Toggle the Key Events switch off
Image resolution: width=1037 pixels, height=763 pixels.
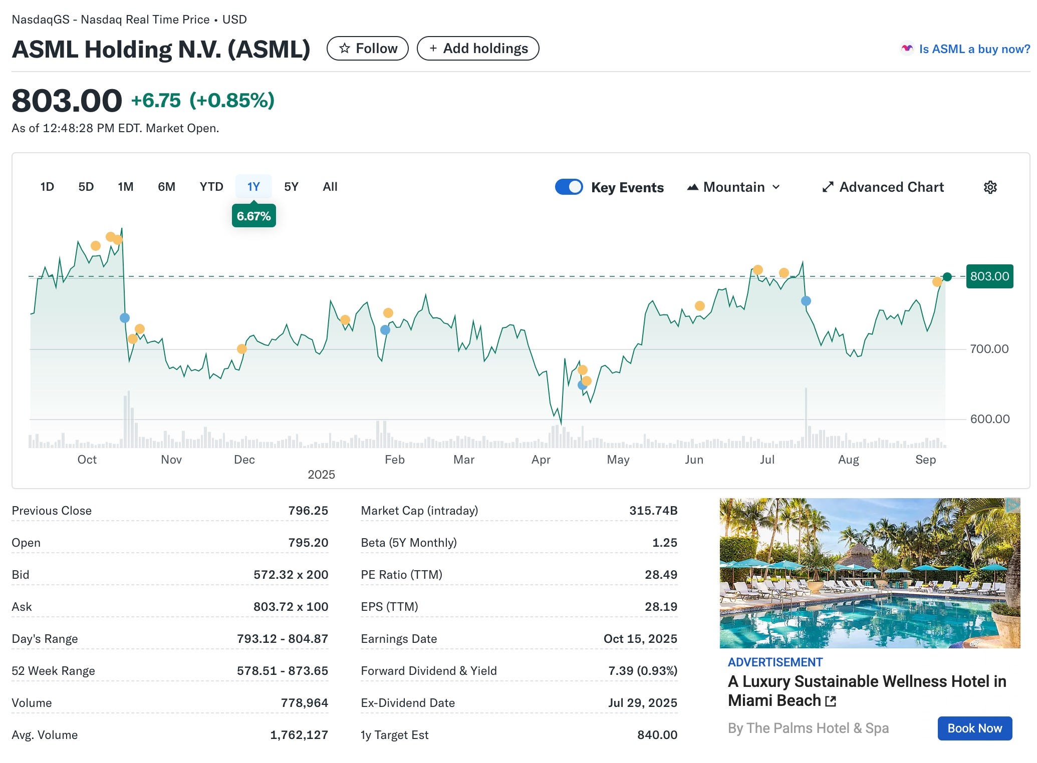pos(569,187)
